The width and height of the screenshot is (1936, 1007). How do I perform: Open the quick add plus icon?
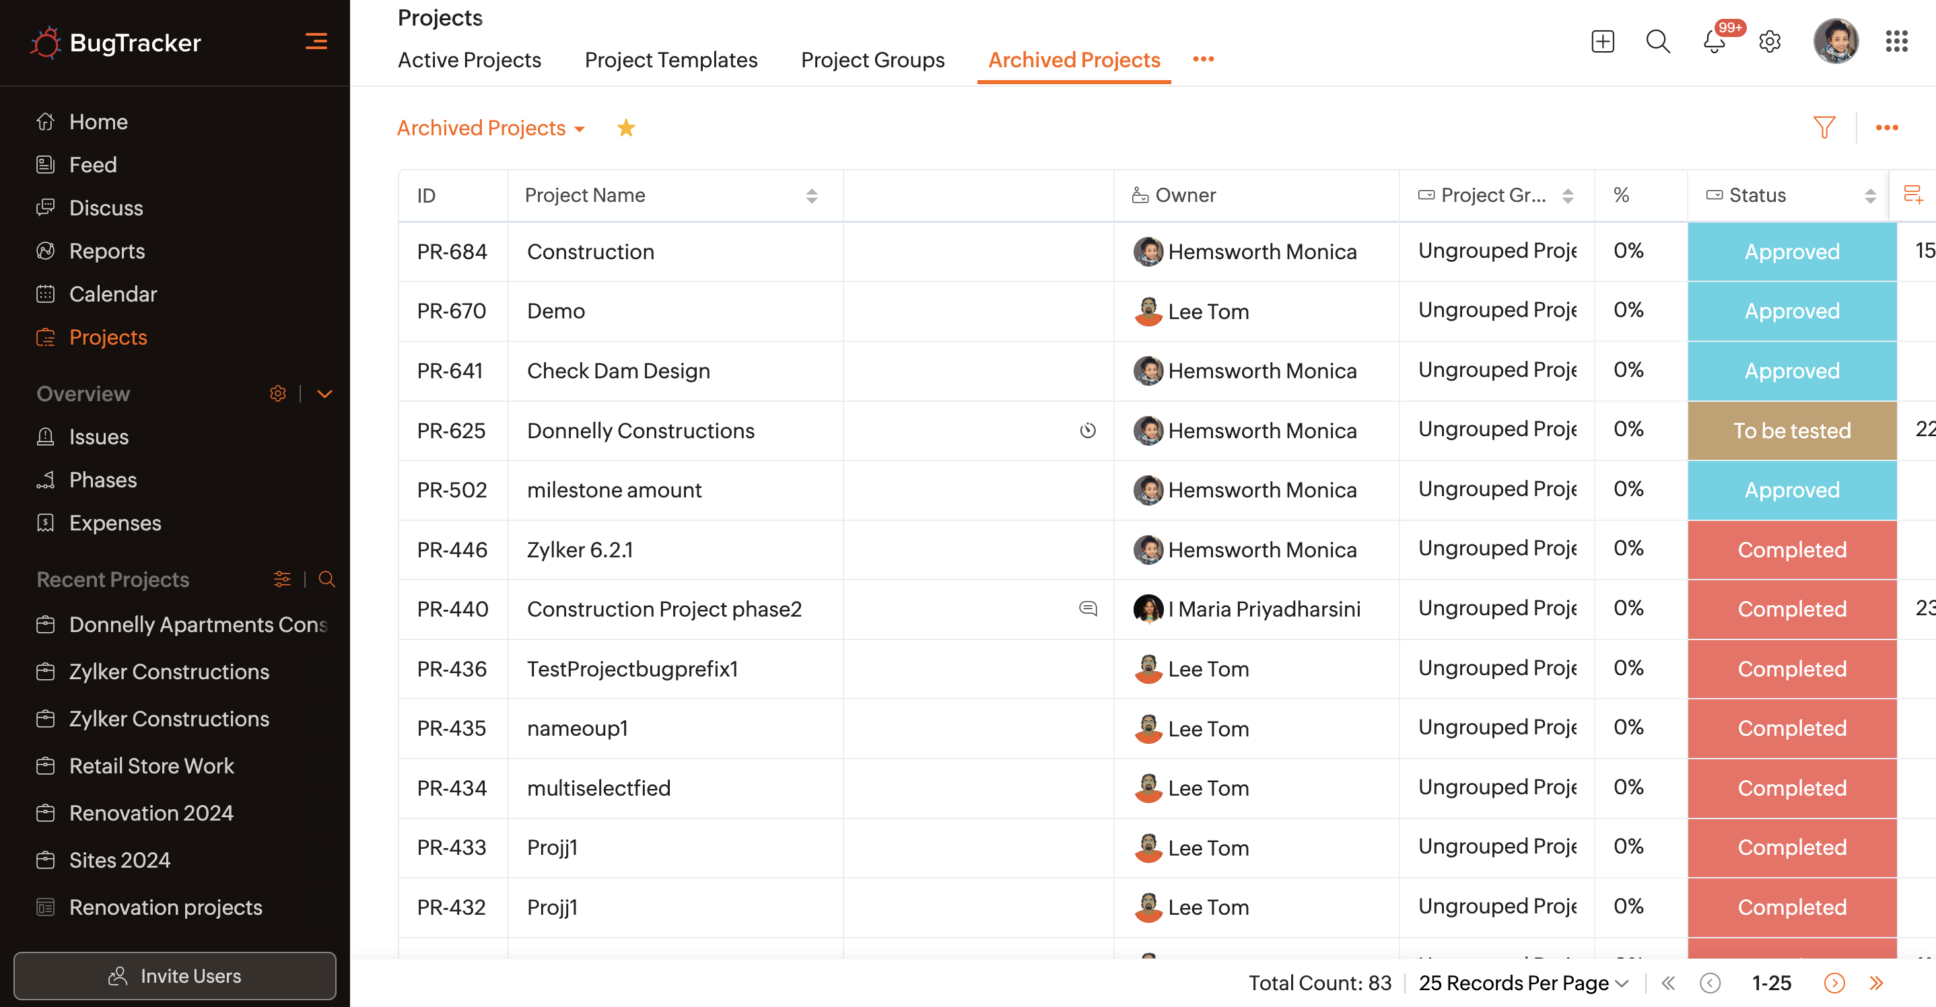(1602, 41)
